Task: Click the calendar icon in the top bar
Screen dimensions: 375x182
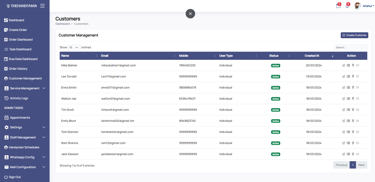Action: (x=338, y=6)
